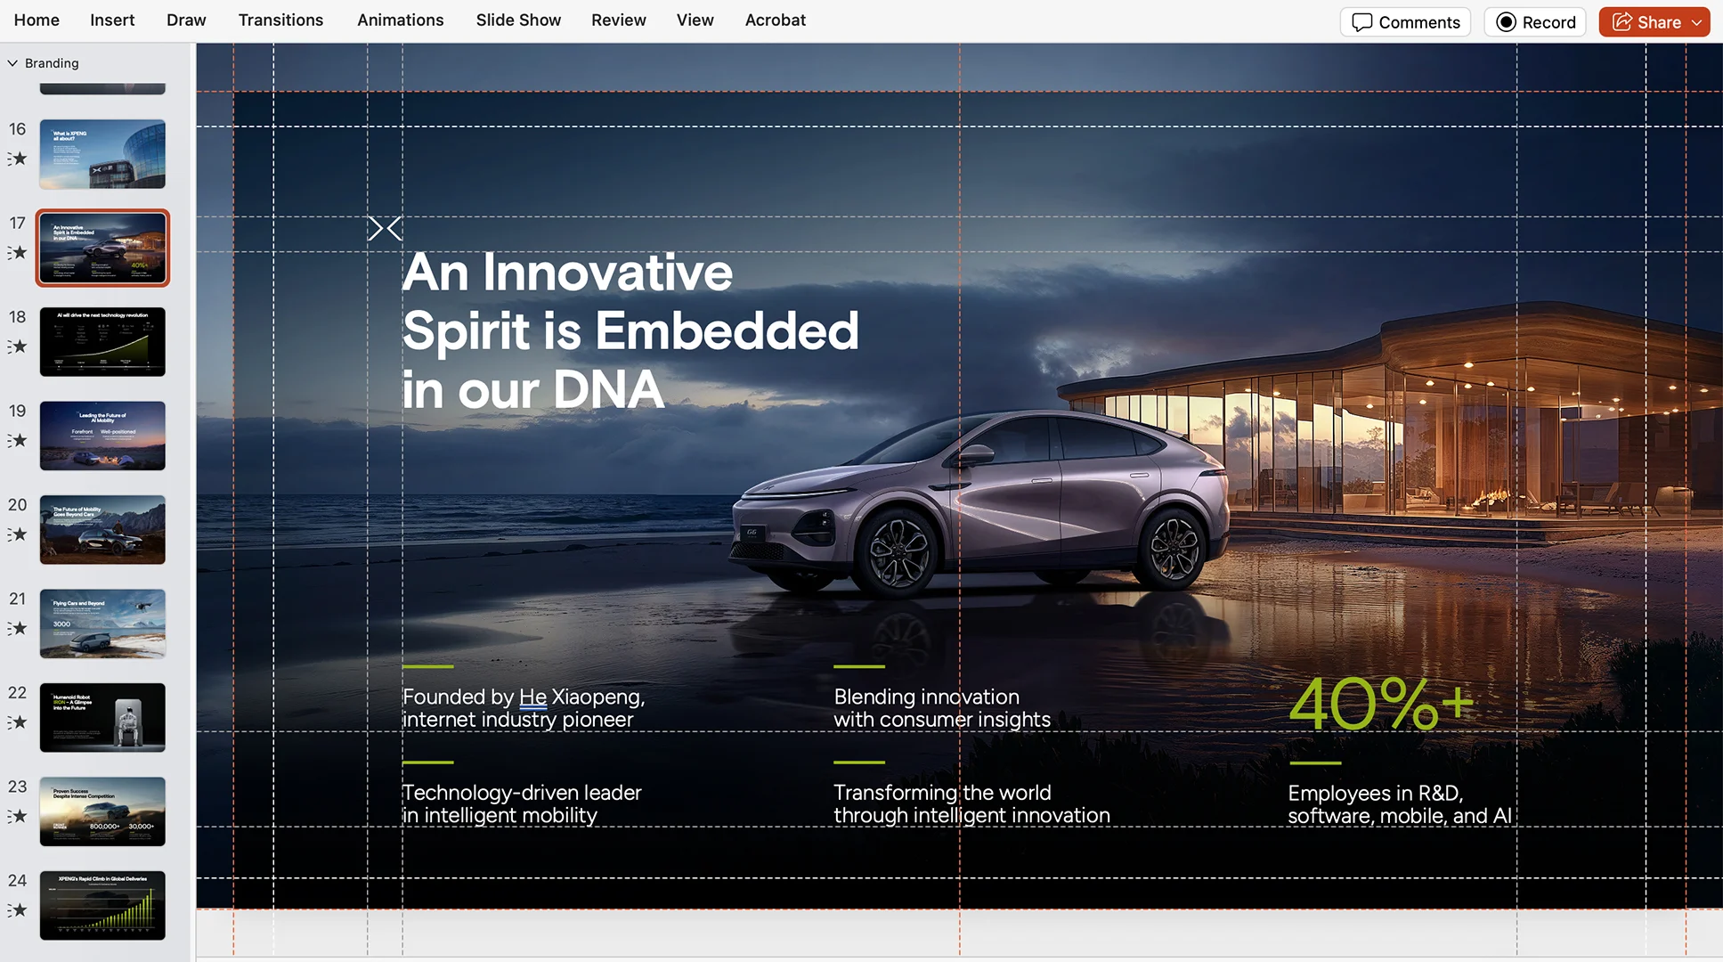Click the Comments speech bubble icon

(1361, 22)
